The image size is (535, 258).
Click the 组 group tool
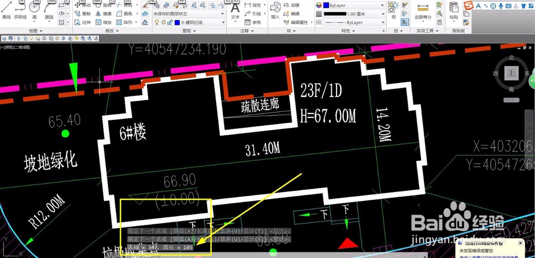(394, 10)
